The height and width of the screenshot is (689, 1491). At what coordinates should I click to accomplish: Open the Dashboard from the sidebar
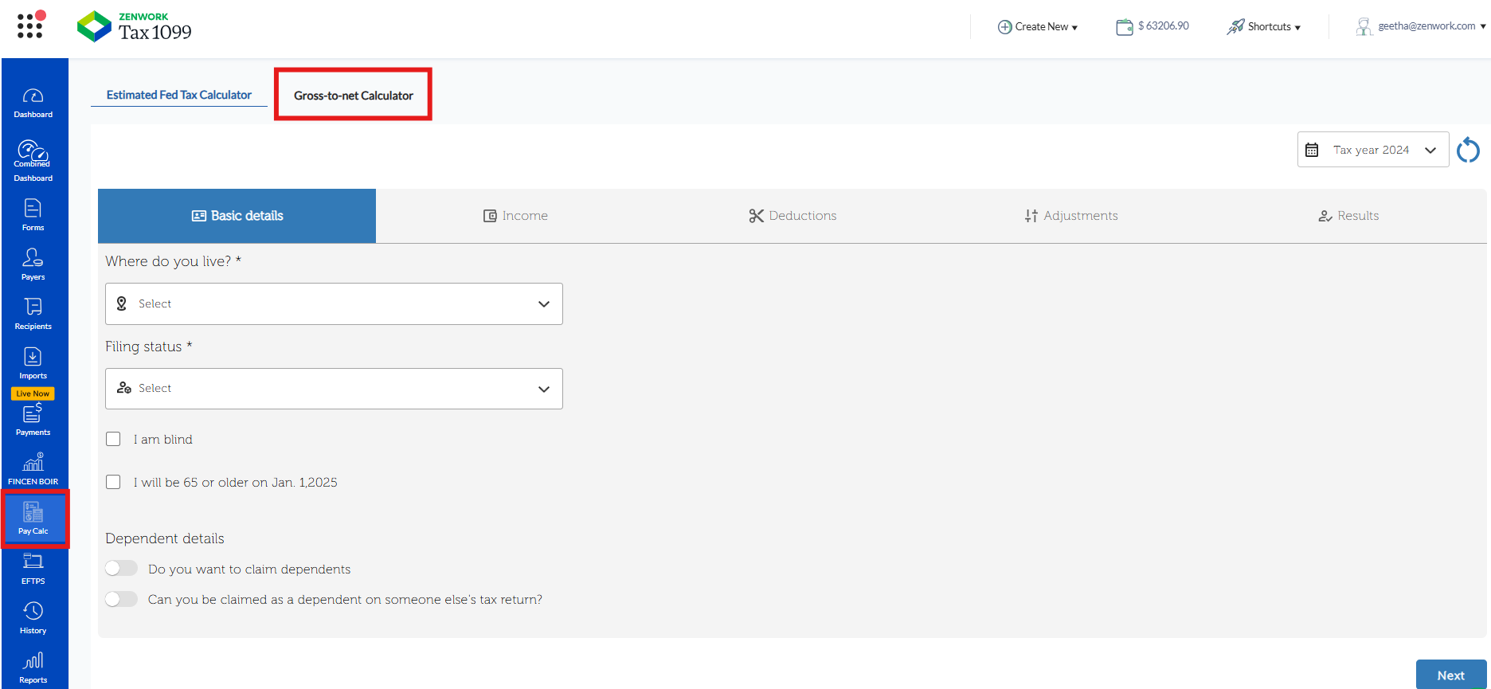33,103
